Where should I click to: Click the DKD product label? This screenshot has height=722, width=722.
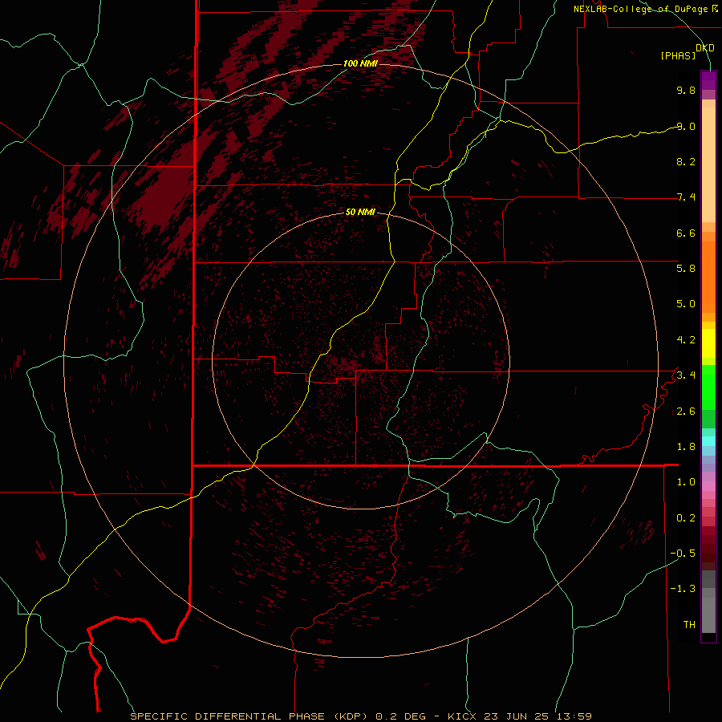[705, 47]
